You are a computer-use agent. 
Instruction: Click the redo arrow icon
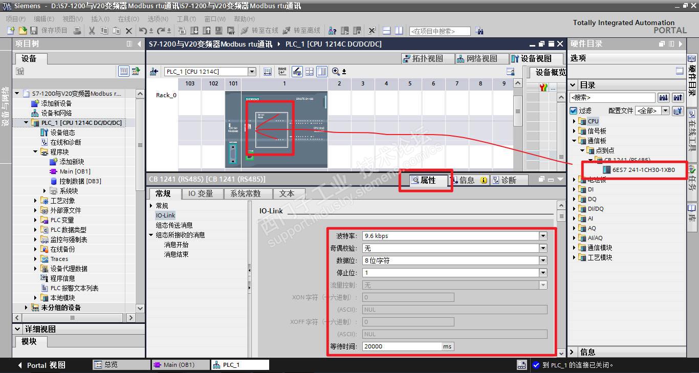(161, 31)
